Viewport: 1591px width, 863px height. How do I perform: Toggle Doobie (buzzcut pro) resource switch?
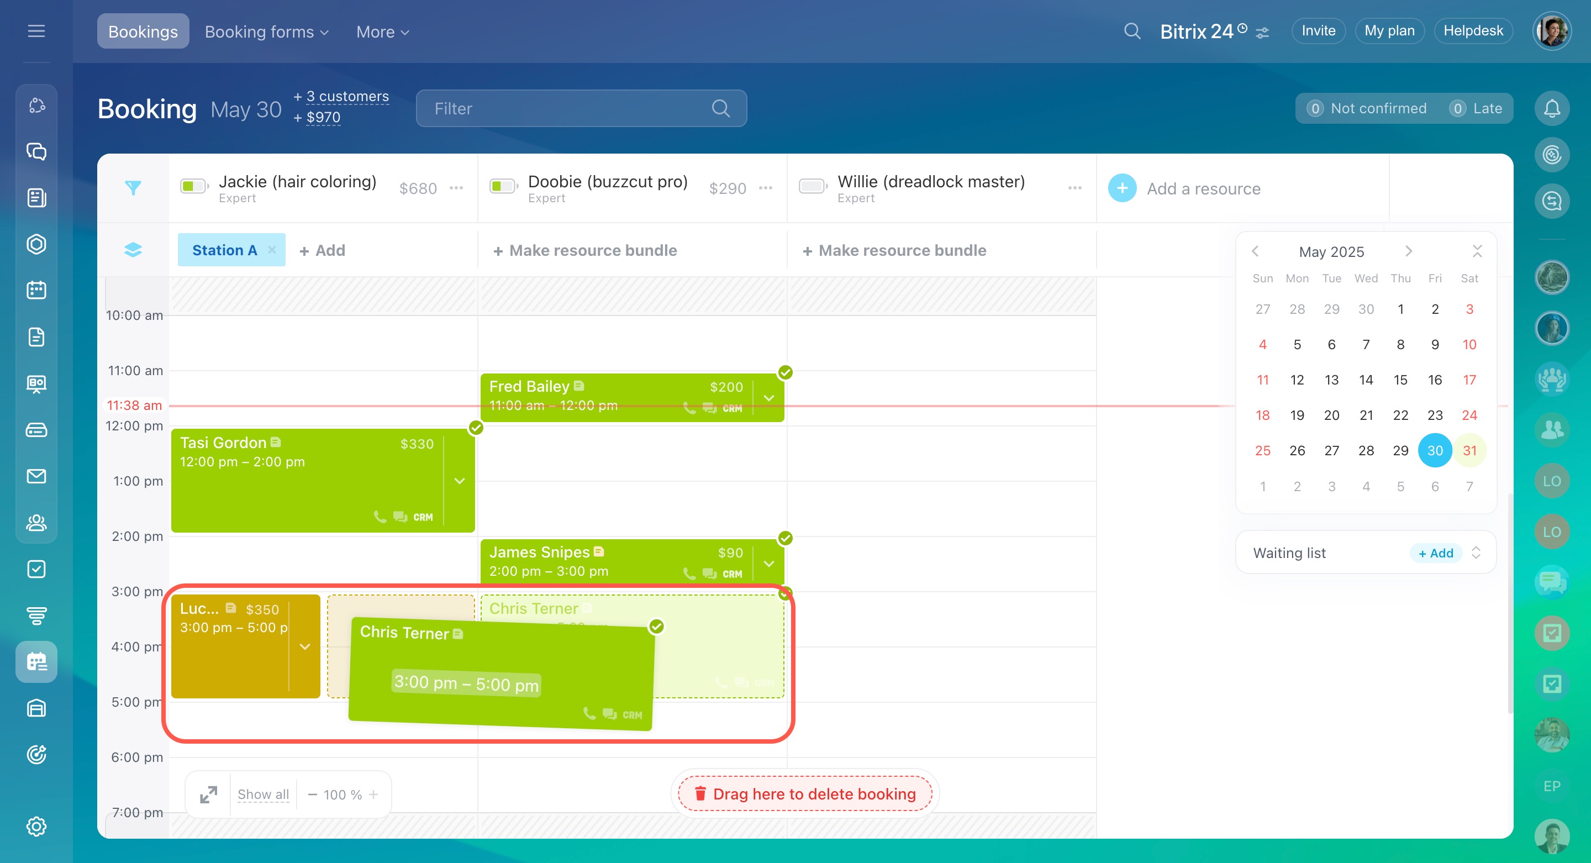tap(503, 187)
